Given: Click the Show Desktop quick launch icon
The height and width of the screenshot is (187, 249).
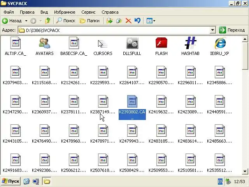Looking at the screenshot, I should coord(36,181).
